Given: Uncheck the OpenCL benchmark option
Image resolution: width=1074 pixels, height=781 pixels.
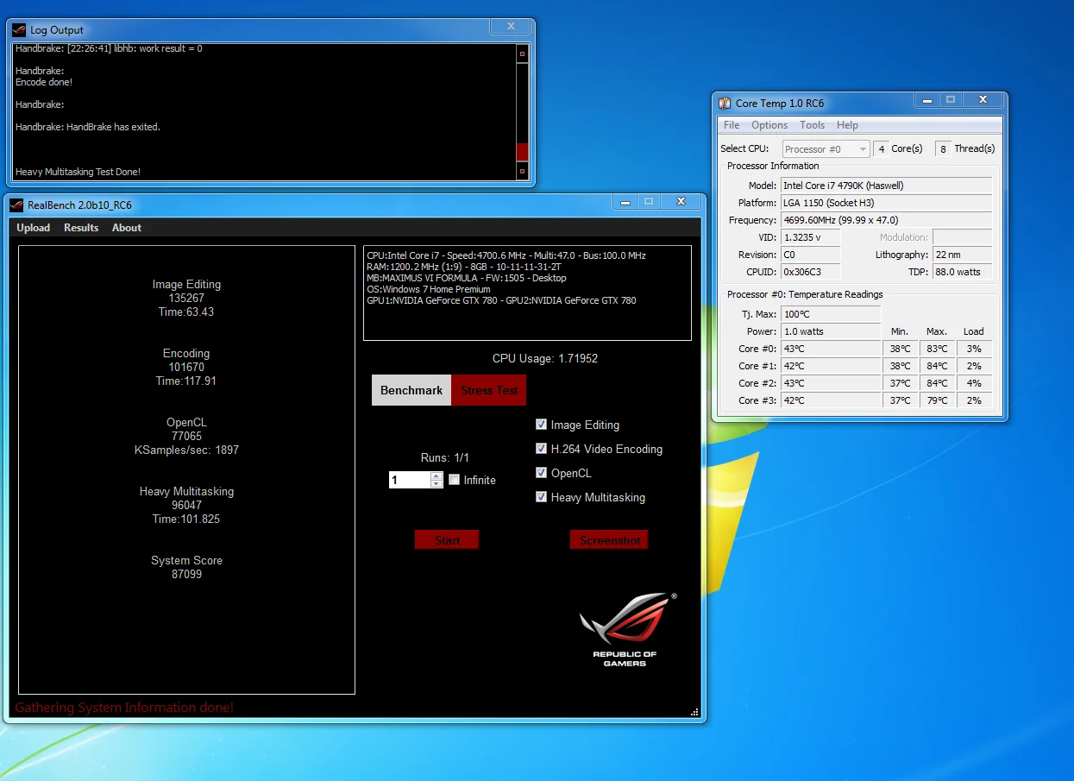Looking at the screenshot, I should pos(542,473).
